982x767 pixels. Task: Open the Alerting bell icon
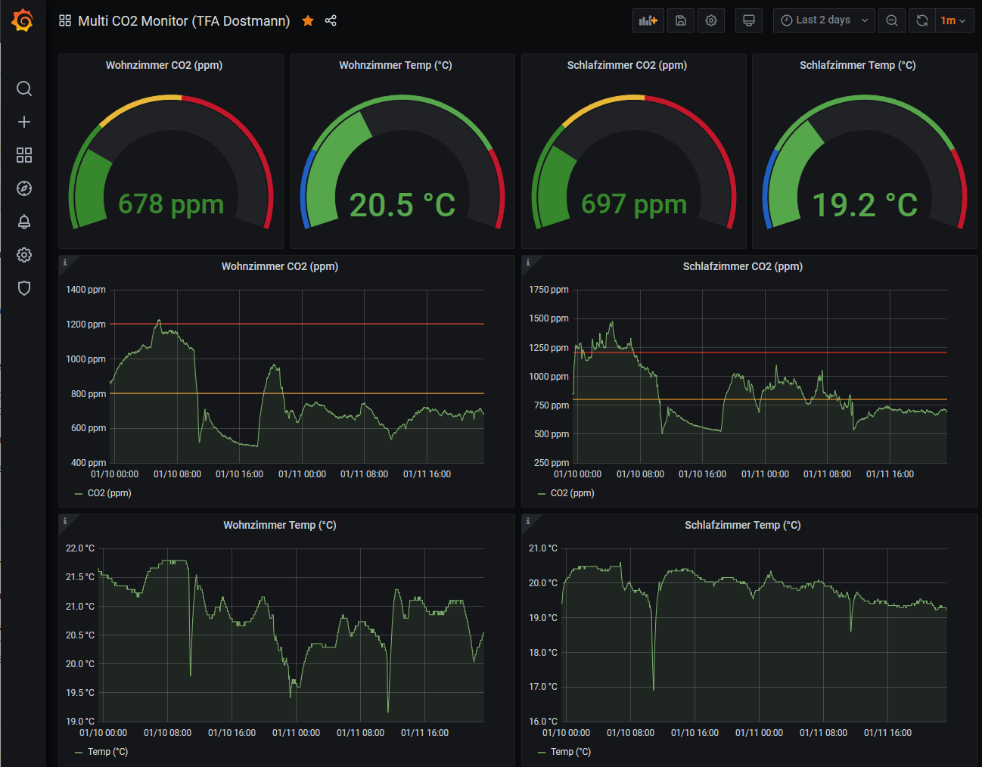(x=24, y=222)
